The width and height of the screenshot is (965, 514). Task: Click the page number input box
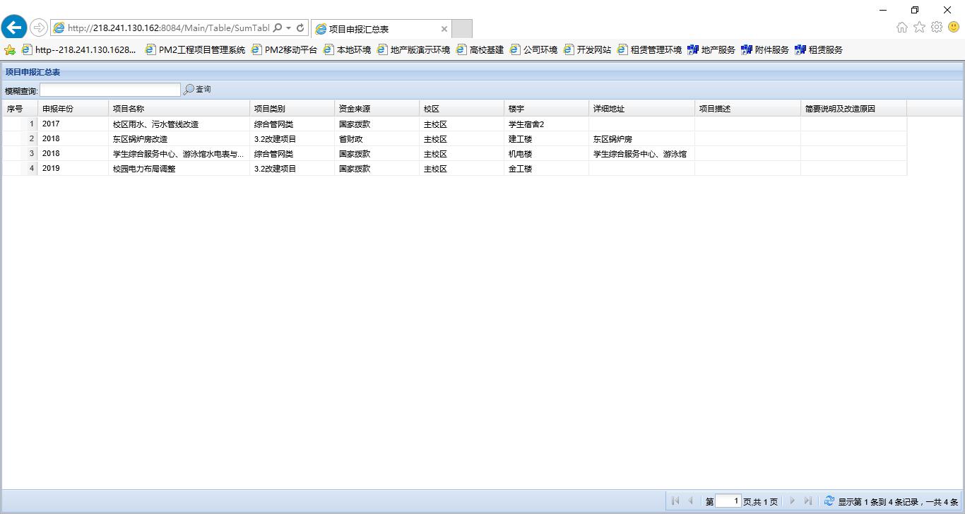[x=728, y=501]
